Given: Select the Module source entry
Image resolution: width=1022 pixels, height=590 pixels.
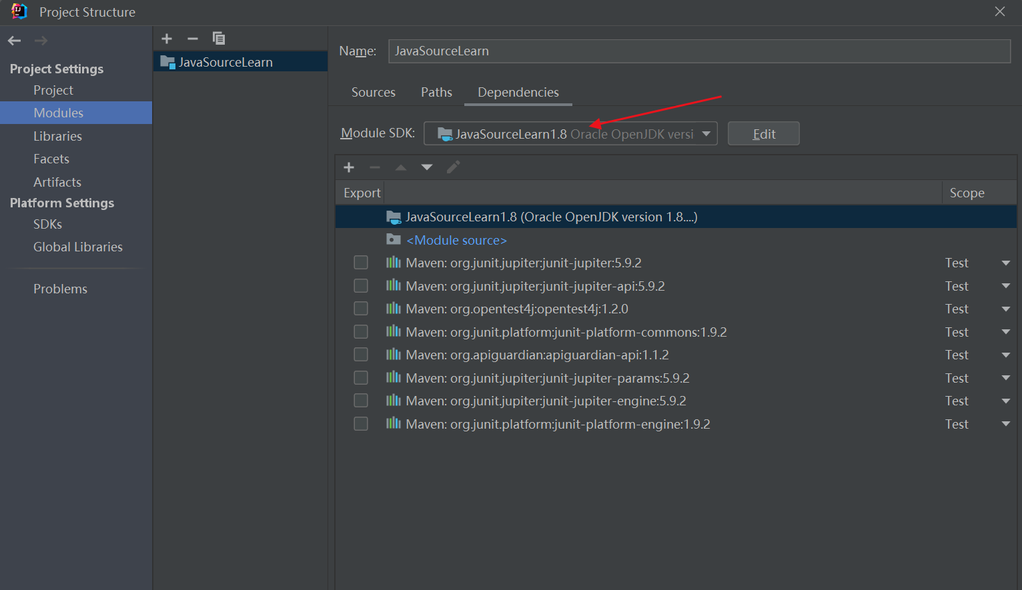Looking at the screenshot, I should pos(456,240).
